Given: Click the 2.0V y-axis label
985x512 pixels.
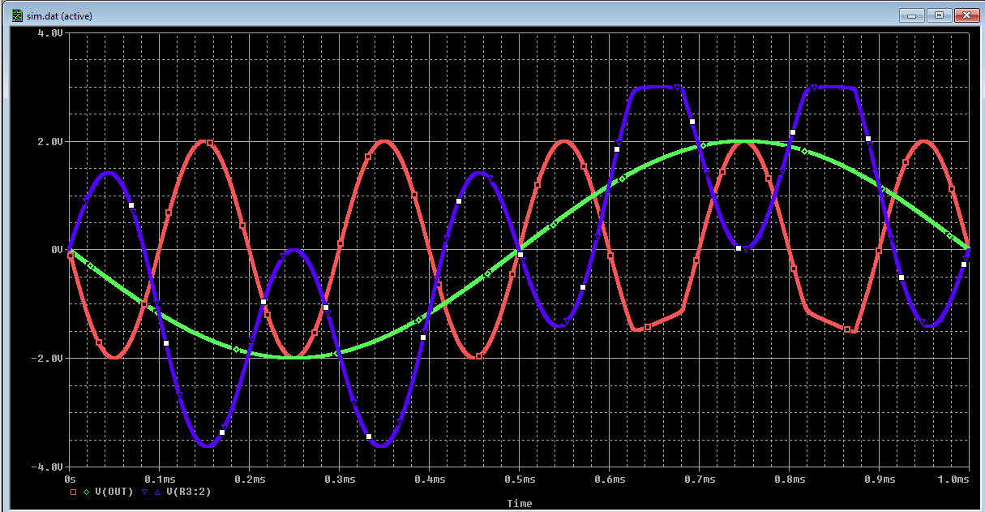Looking at the screenshot, I should (50, 141).
